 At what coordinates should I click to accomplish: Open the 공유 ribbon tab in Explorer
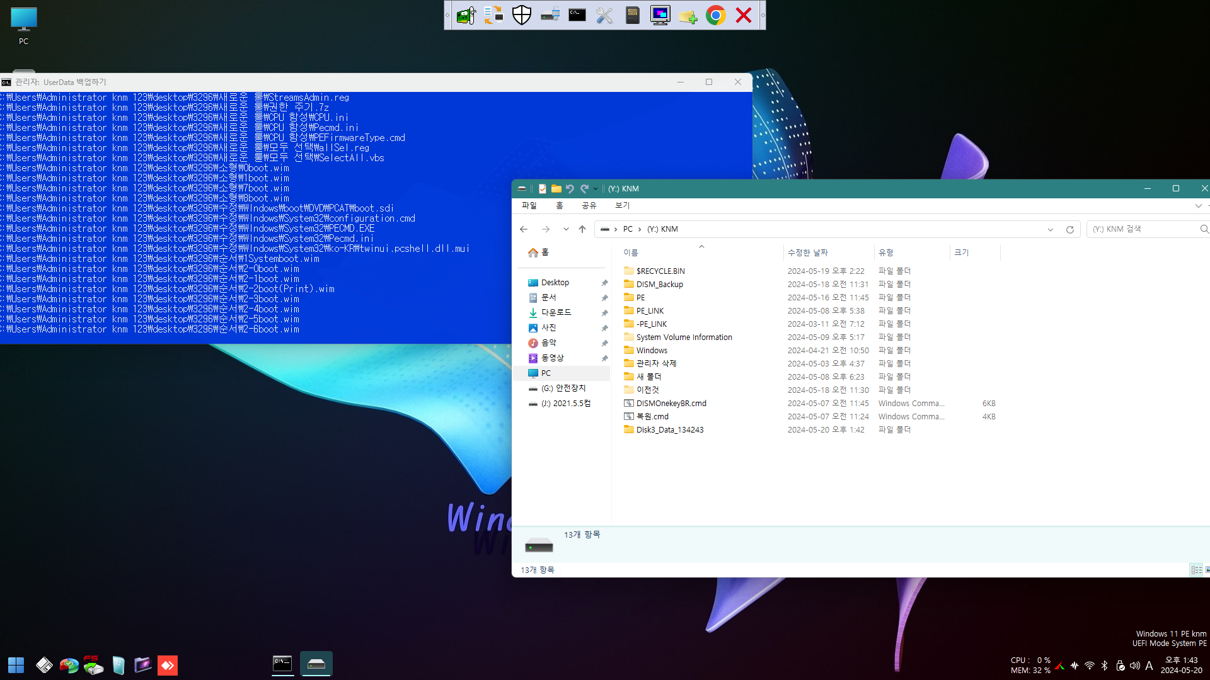(589, 205)
